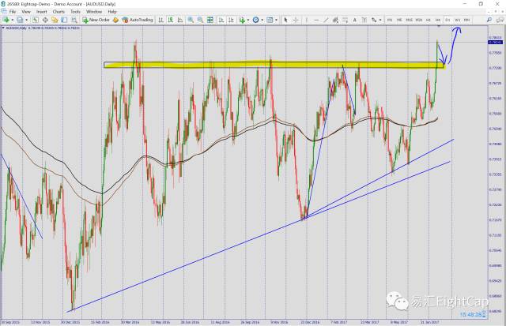The height and width of the screenshot is (326, 506).
Task: Open the Insert menu
Action: tap(42, 12)
